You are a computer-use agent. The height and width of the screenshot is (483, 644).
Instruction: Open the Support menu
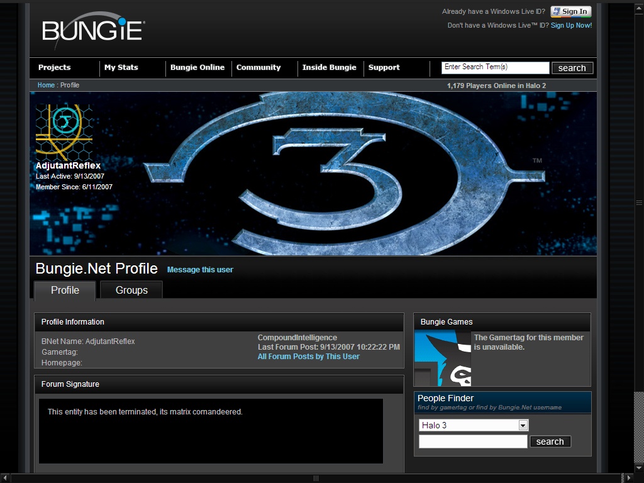pos(384,67)
